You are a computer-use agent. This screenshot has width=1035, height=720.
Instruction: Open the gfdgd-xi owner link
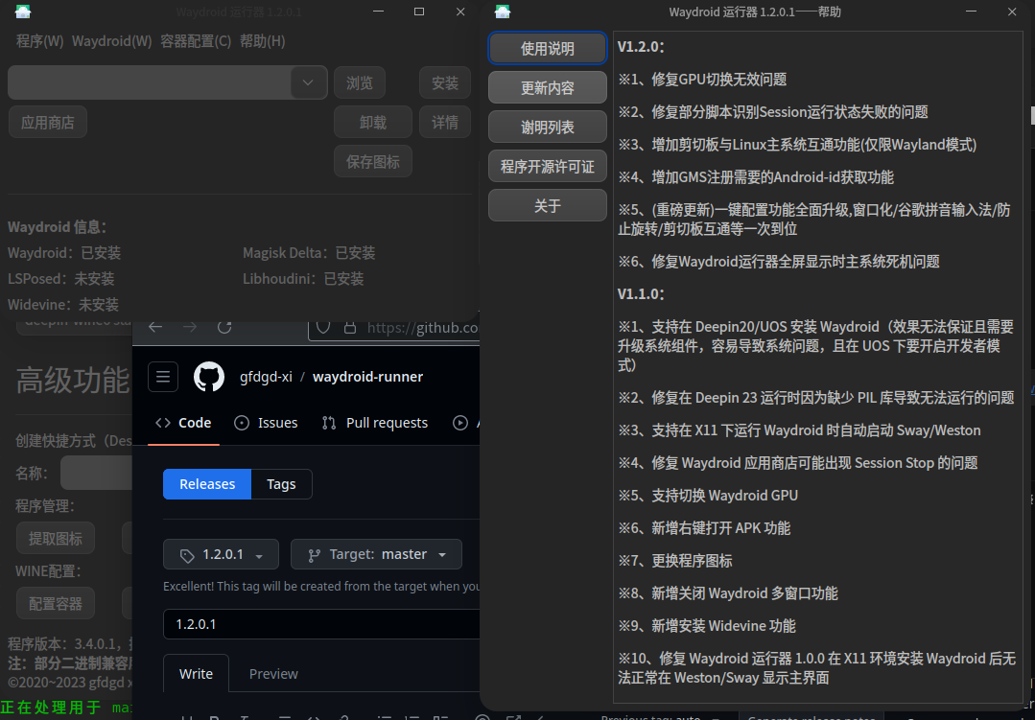(266, 377)
